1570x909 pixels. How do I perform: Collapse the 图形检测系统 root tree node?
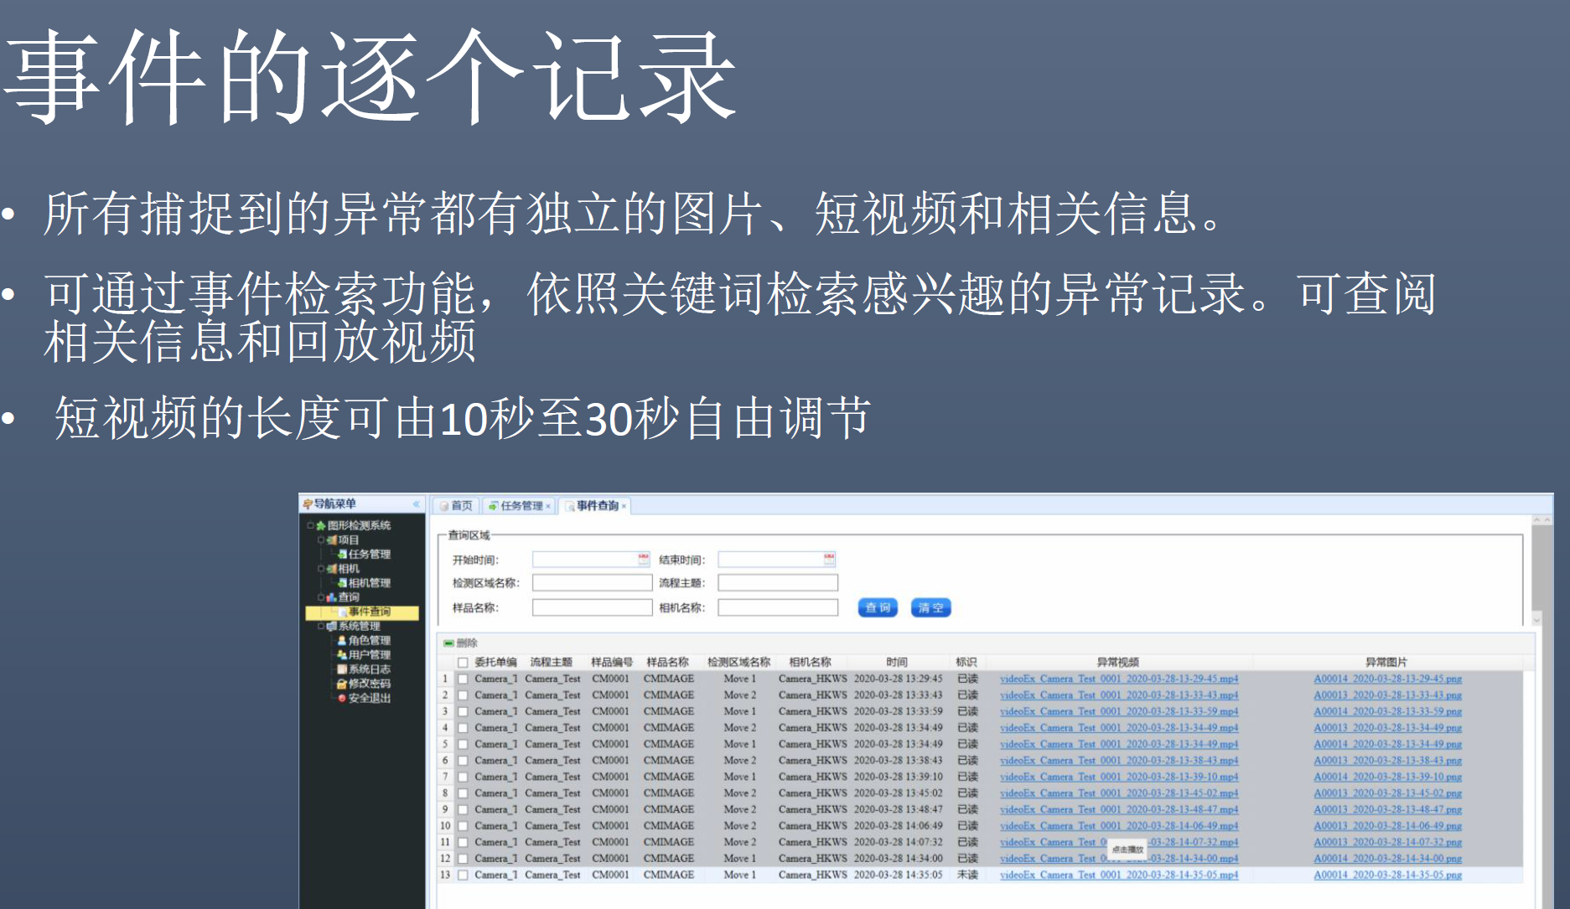coord(310,525)
